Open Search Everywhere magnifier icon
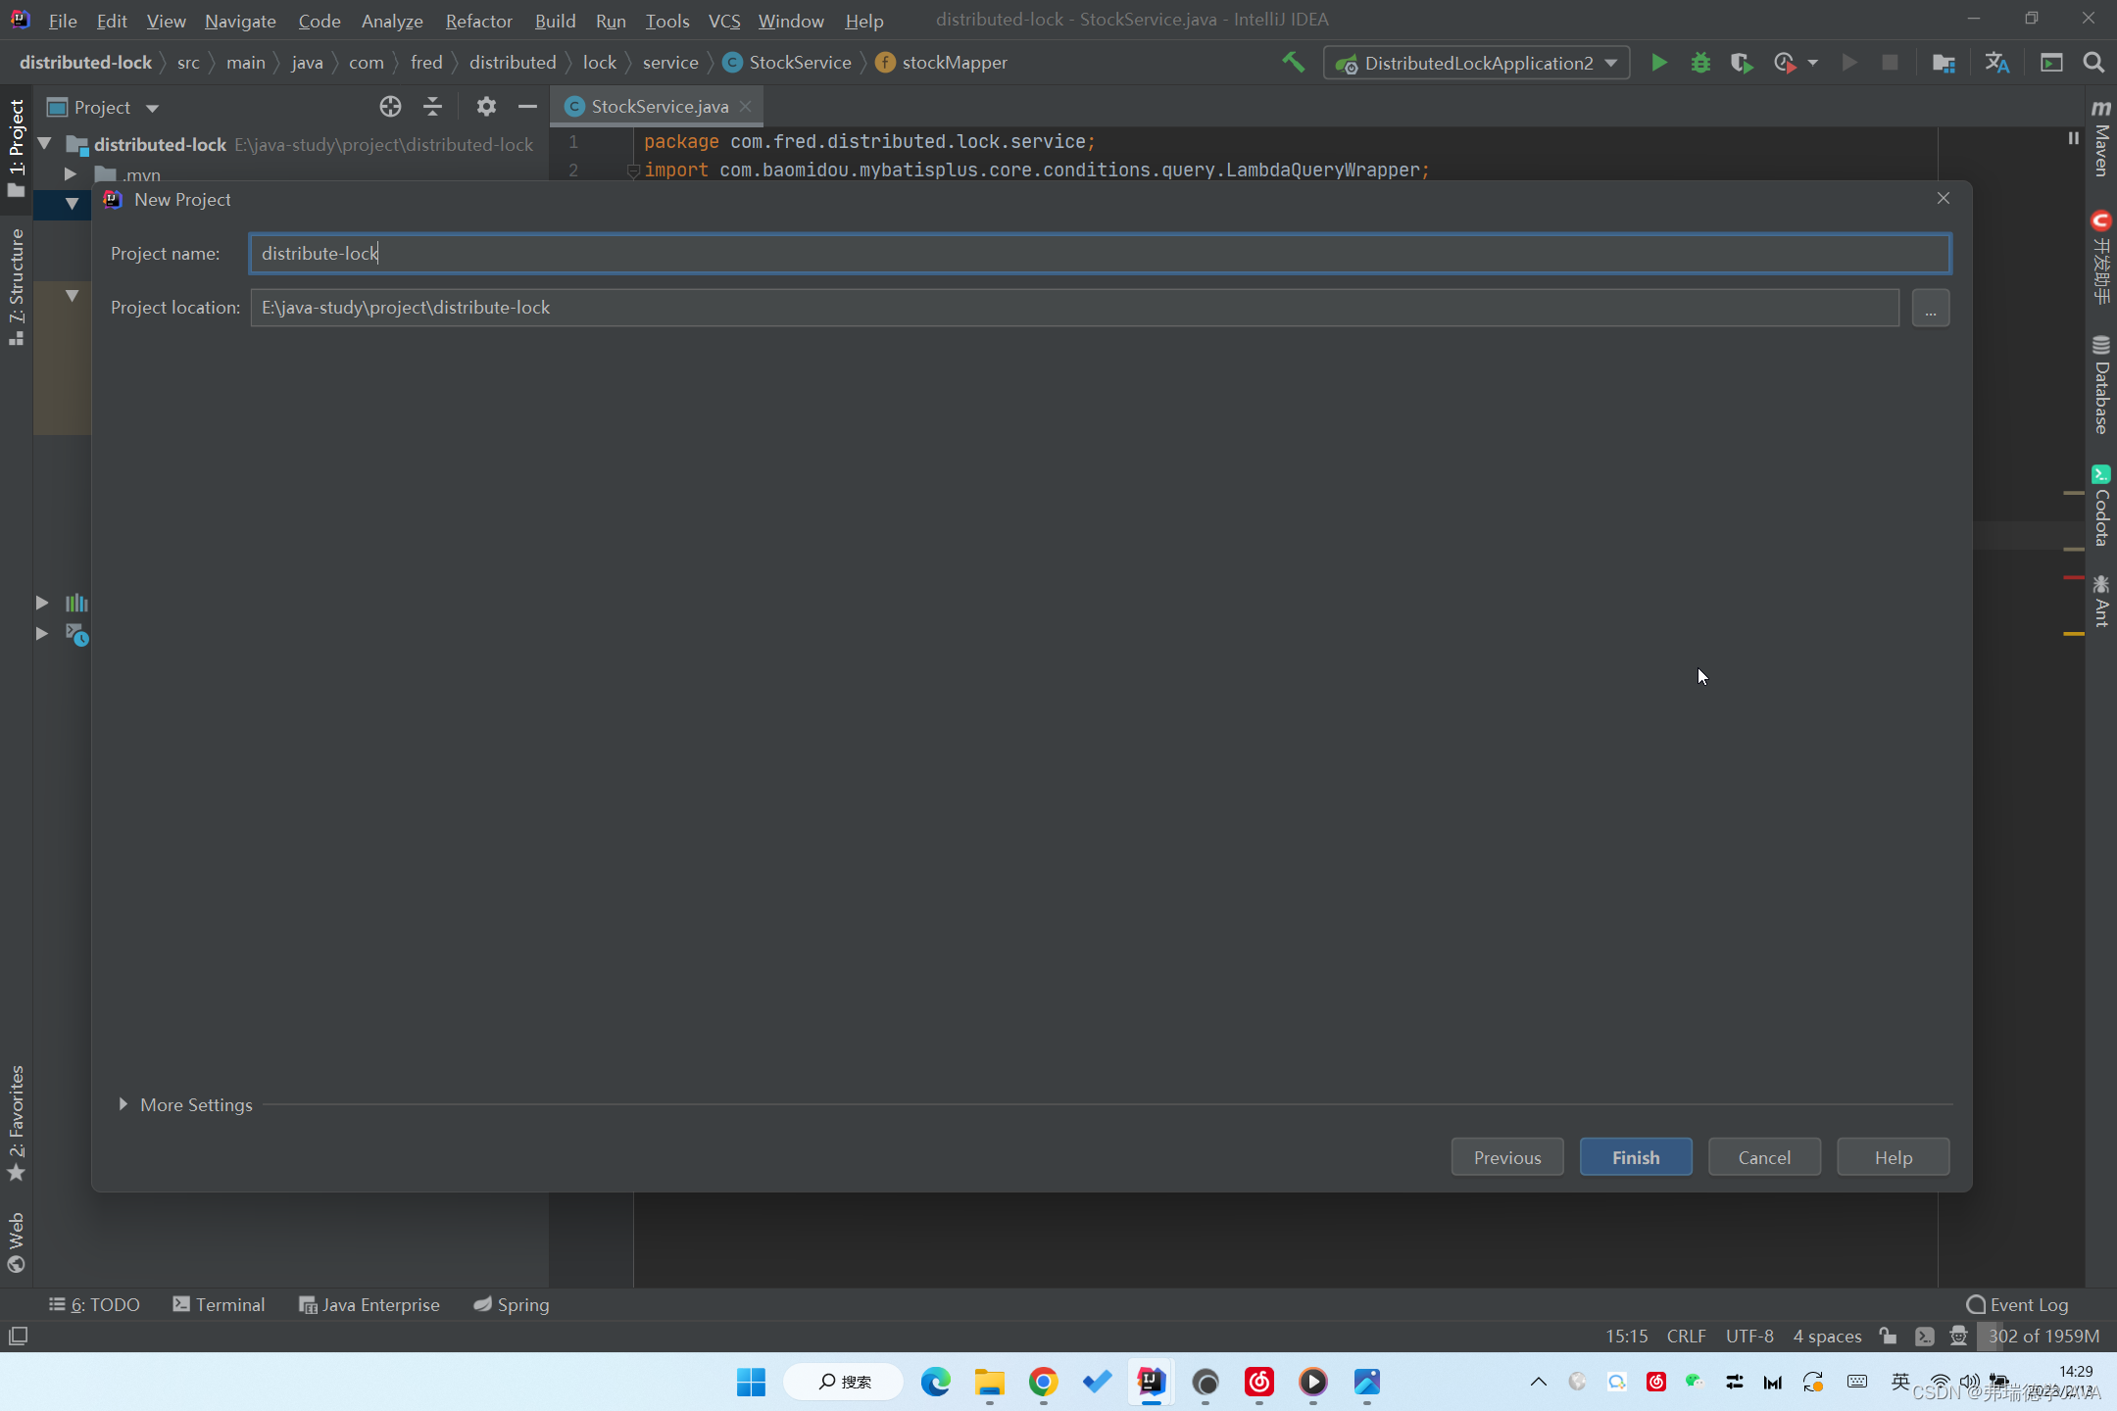The width and height of the screenshot is (2117, 1411). pyautogui.click(x=2093, y=63)
